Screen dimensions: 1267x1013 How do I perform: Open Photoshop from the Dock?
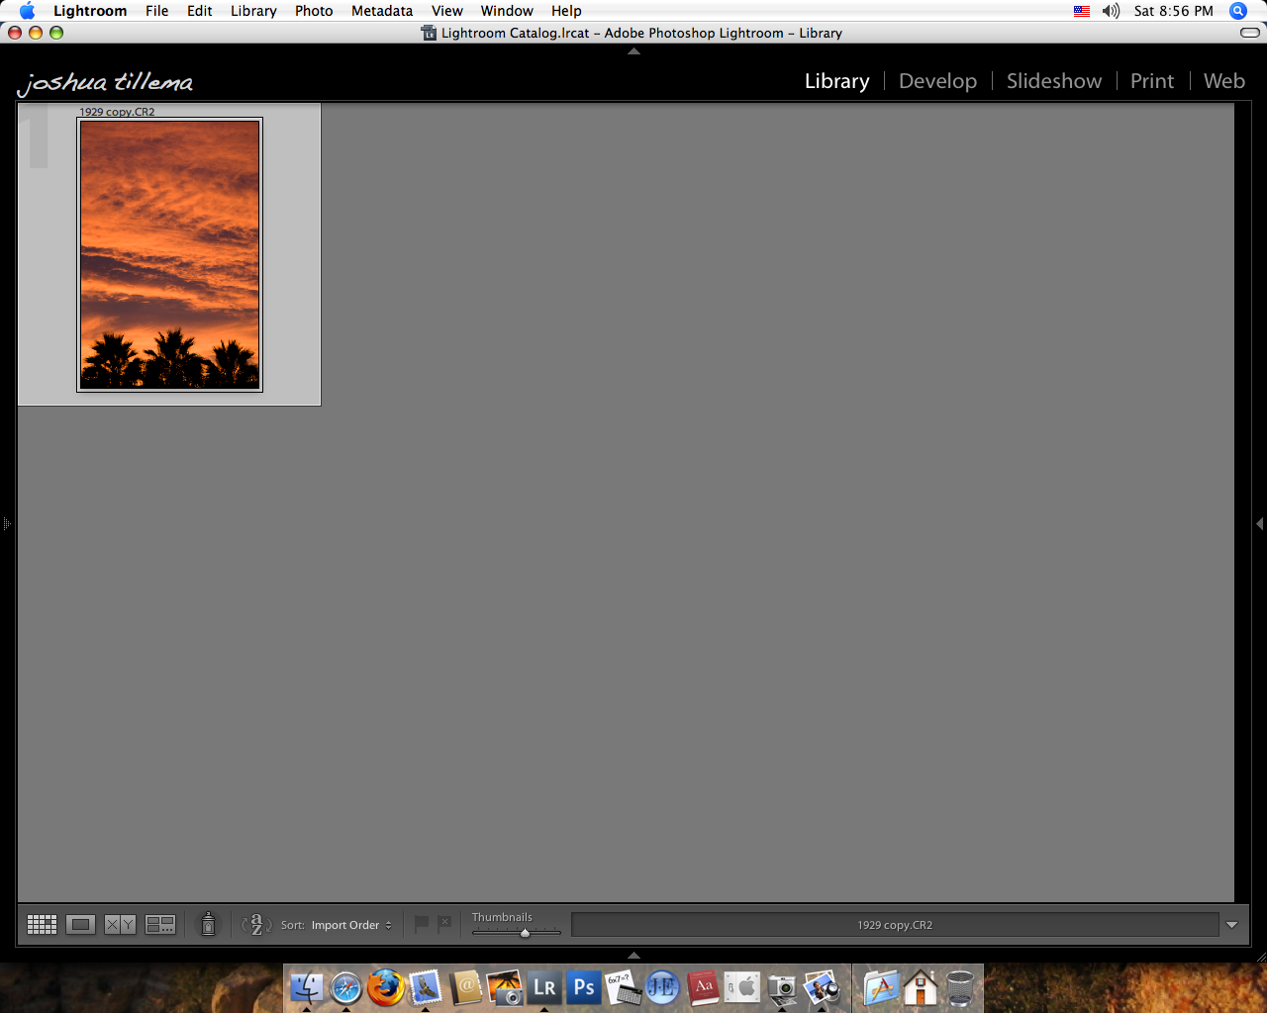point(584,987)
